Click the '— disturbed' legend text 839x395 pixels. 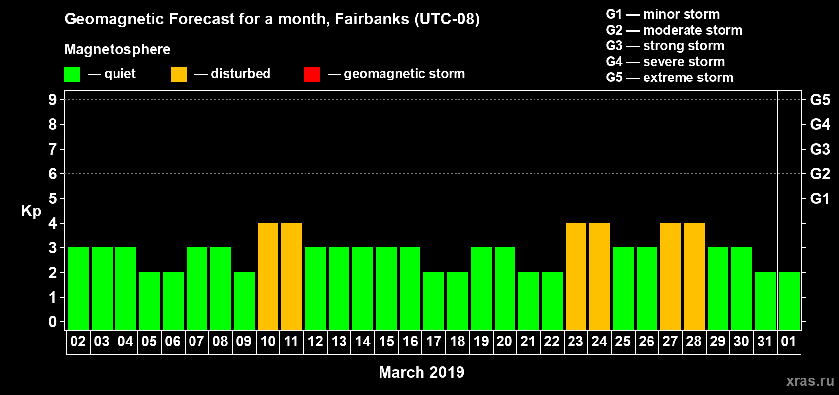(232, 74)
